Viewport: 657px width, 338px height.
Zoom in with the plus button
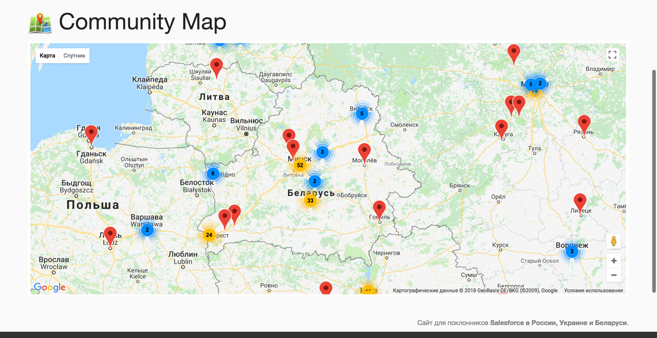(613, 261)
